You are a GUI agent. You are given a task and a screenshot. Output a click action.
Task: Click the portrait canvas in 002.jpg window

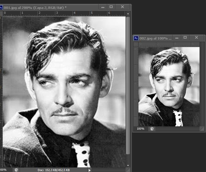169,87
